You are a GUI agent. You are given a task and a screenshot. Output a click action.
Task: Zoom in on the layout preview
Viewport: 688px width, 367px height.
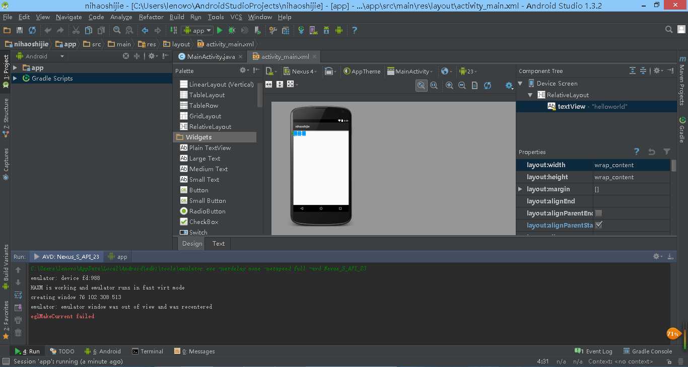click(x=449, y=86)
